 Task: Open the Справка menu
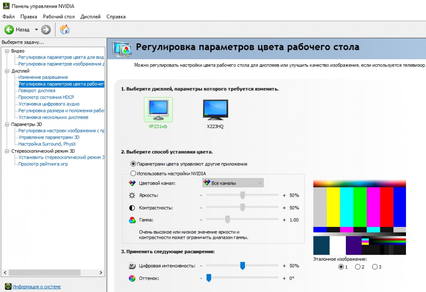(116, 16)
